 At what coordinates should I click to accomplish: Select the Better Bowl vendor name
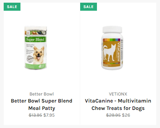pos(42,94)
